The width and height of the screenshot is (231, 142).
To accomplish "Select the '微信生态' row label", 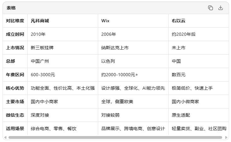I will 15,115.
